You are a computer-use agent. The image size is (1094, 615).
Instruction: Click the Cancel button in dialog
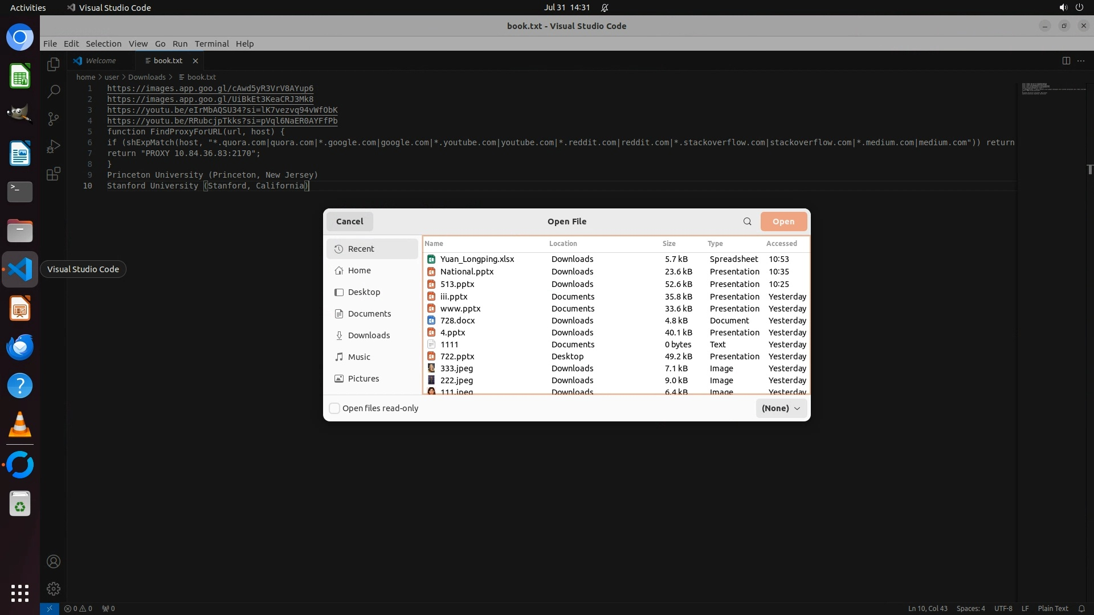tap(349, 222)
